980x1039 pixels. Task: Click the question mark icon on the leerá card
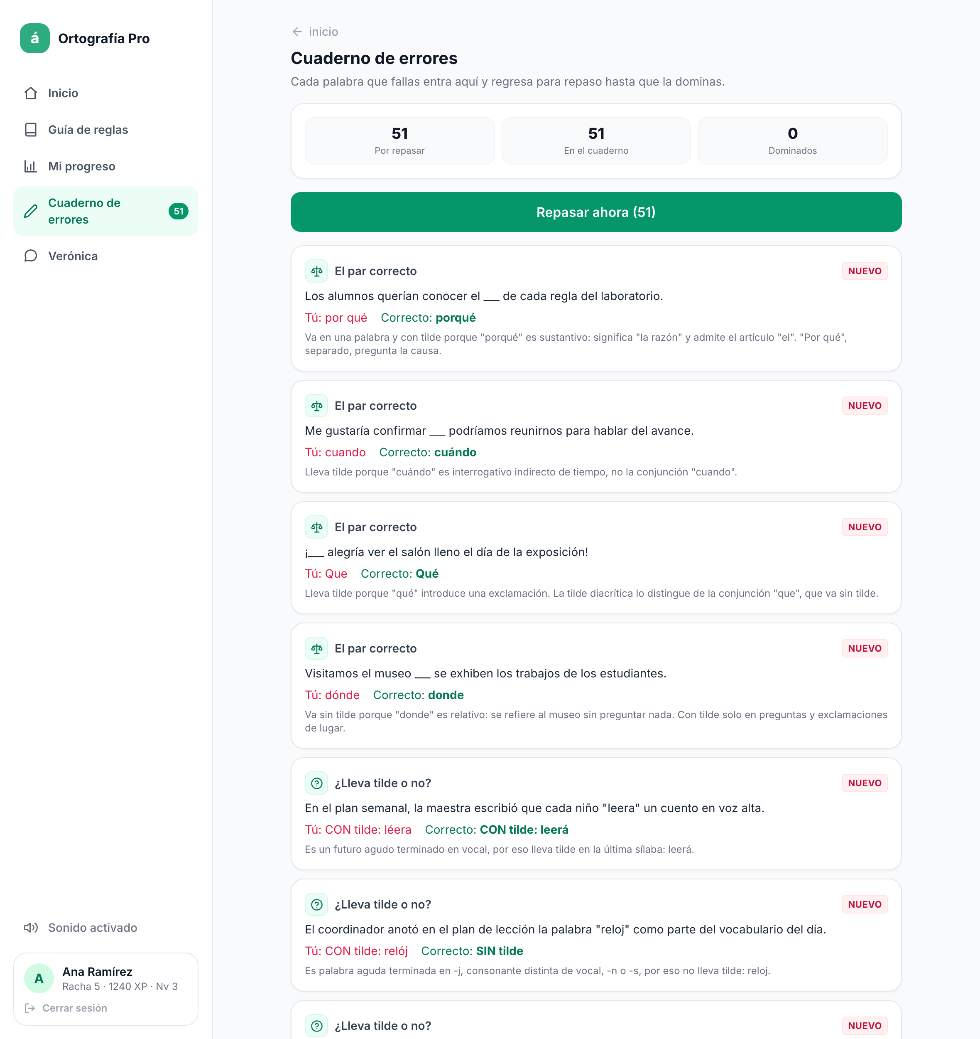(316, 783)
